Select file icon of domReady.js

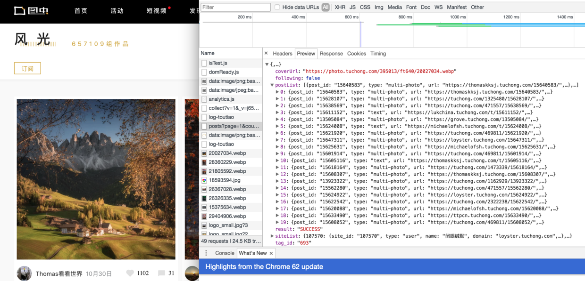[x=204, y=72]
